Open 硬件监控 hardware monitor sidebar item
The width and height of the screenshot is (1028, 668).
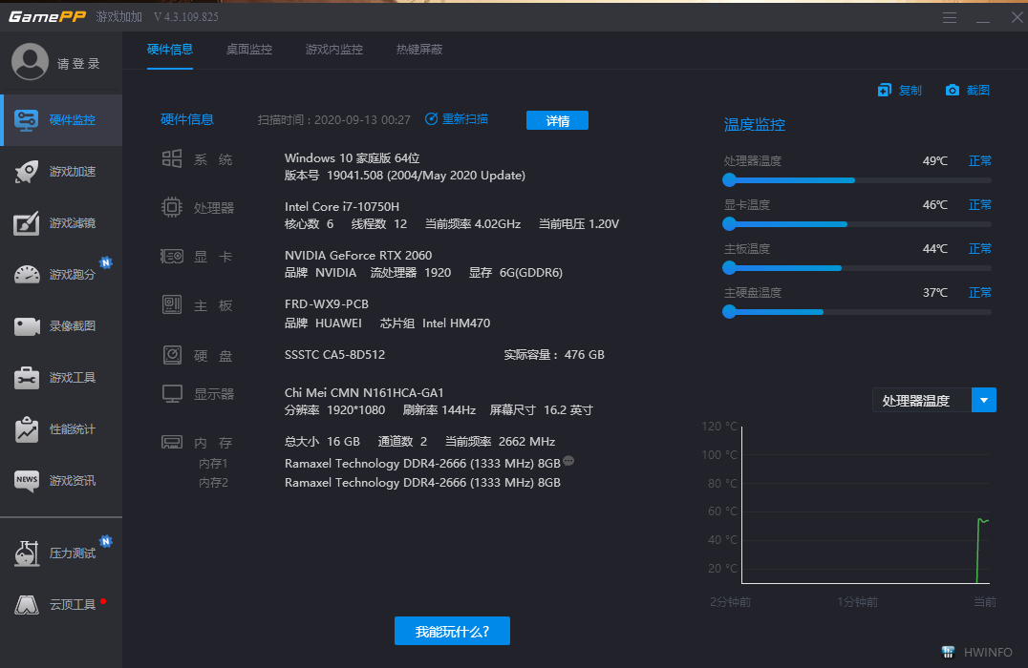click(61, 120)
